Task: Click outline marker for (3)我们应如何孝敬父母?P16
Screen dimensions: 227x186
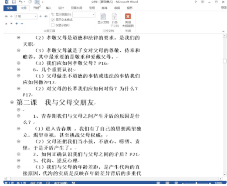Action: pos(19,63)
